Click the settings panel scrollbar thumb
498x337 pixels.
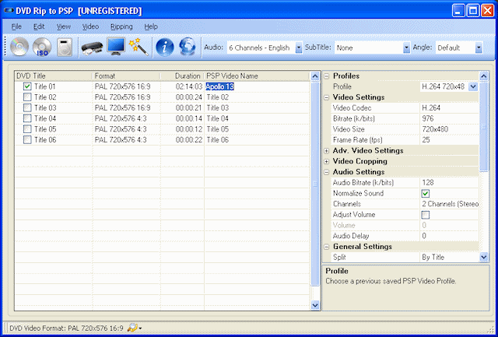pos(483,126)
